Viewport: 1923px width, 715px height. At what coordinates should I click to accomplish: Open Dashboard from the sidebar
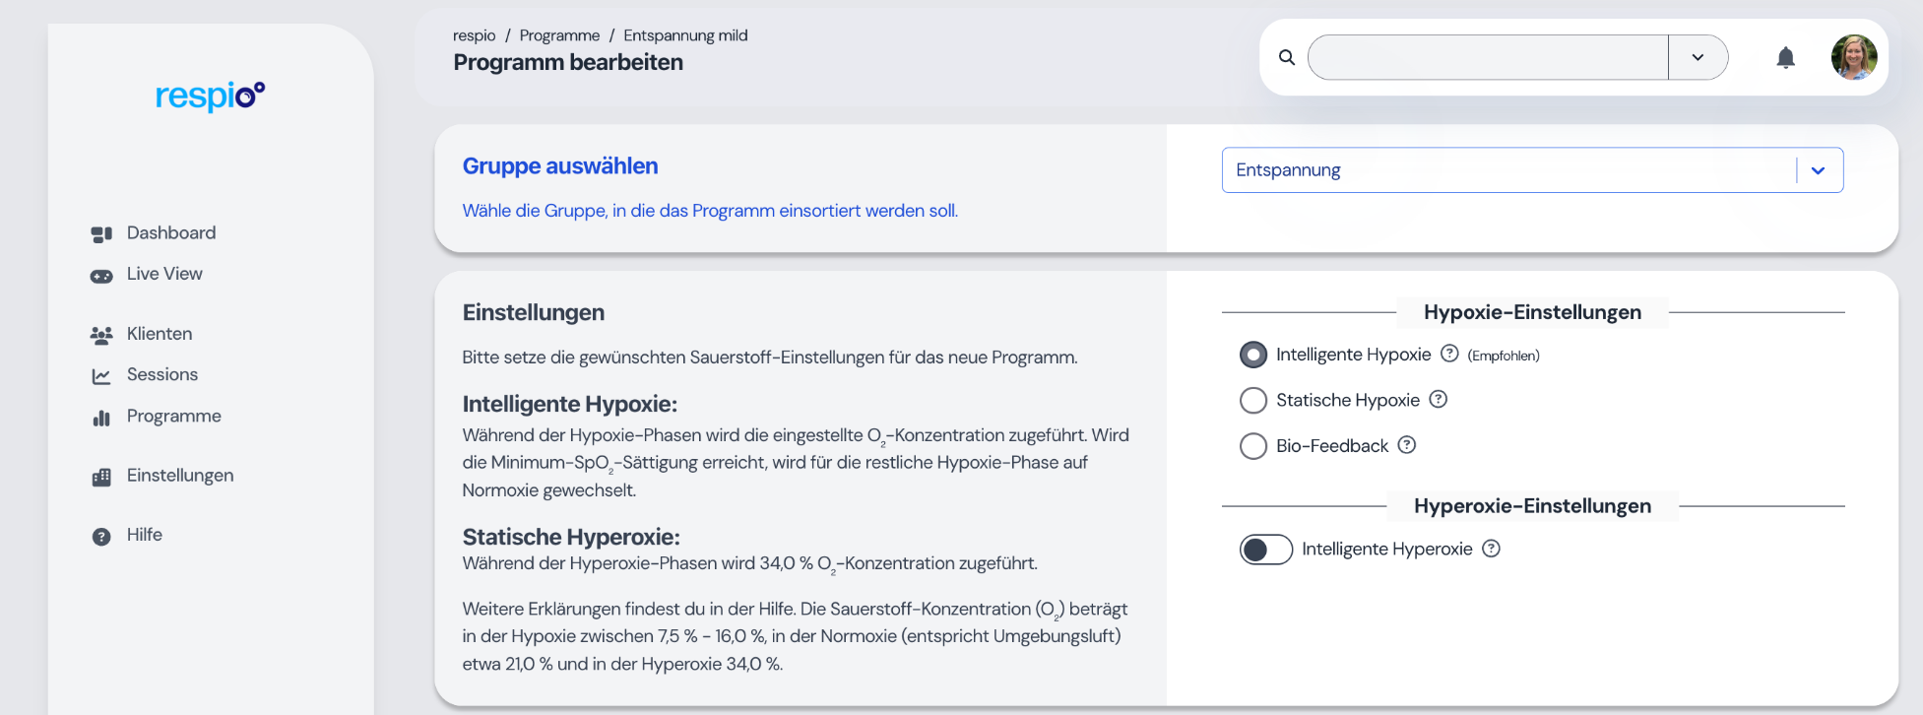[x=170, y=233]
